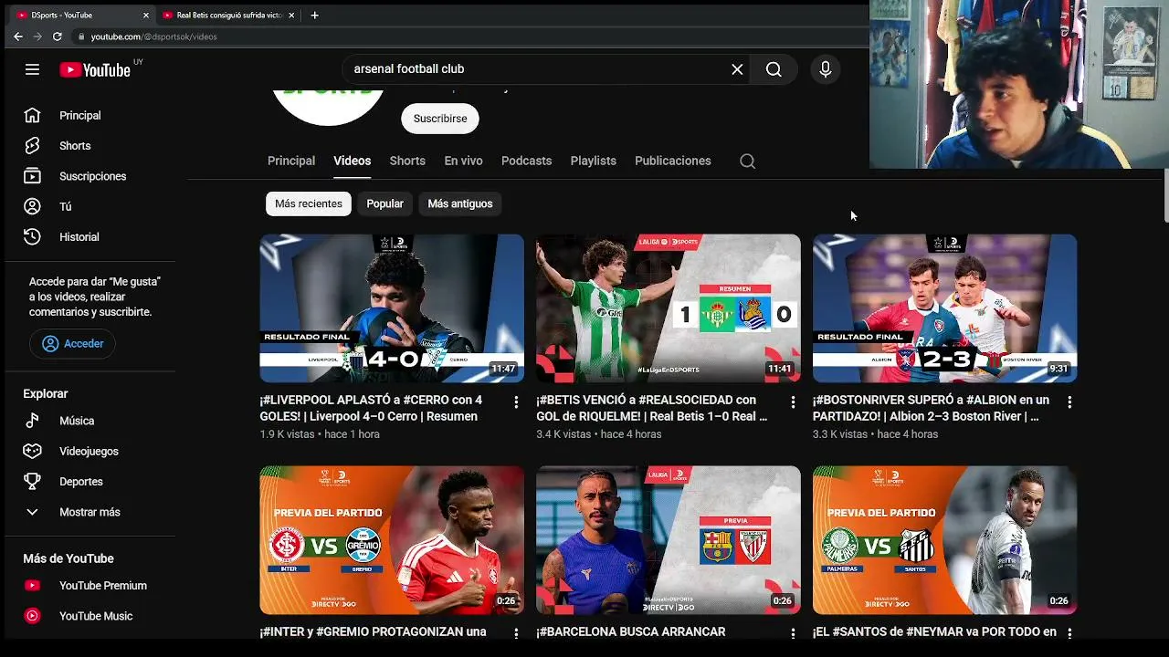Run search with the magnifier button
Image resolution: width=1169 pixels, height=657 pixels.
(774, 69)
